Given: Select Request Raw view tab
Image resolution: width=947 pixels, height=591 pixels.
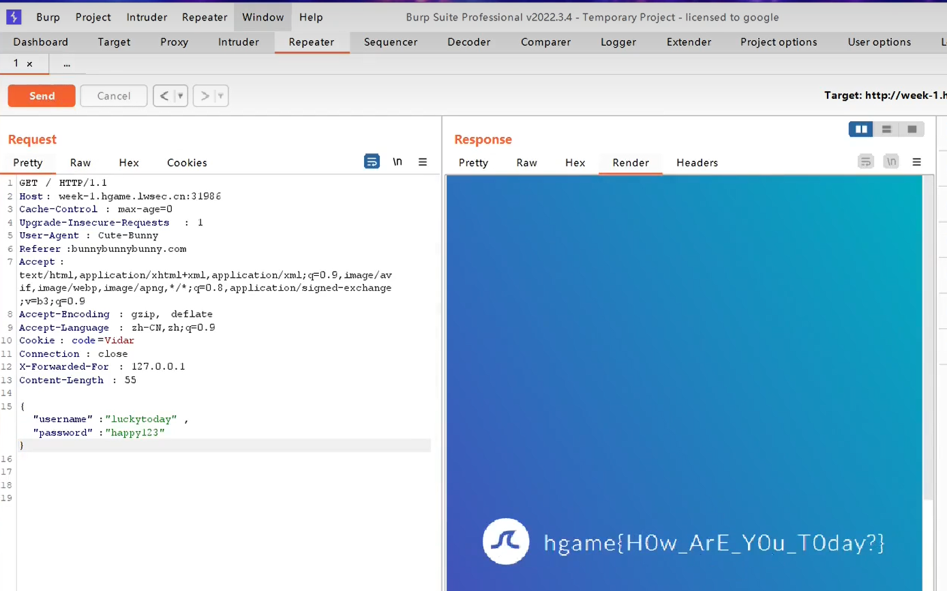Looking at the screenshot, I should coord(80,163).
